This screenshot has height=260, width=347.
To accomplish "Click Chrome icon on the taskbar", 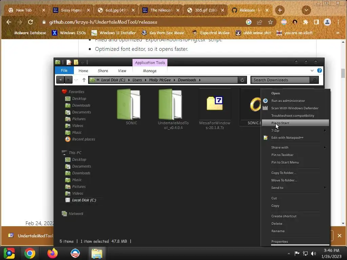I will click(30, 253).
